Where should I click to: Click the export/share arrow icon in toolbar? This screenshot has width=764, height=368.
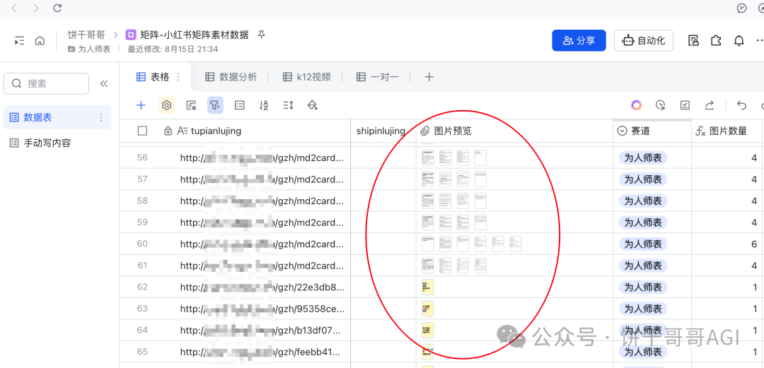710,105
